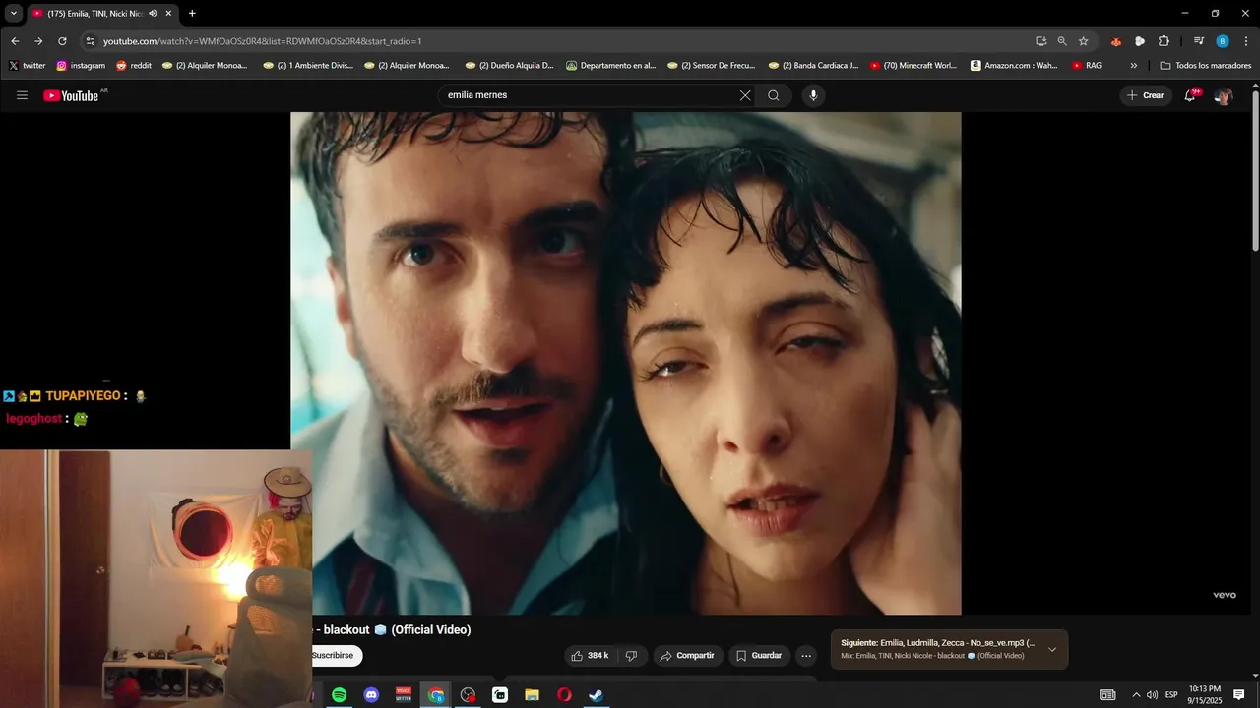This screenshot has width=1260, height=708.
Task: Open '(2) Sensor De Frecu...' bookmark
Action: 711,66
